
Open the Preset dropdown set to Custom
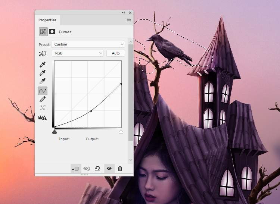pos(88,44)
